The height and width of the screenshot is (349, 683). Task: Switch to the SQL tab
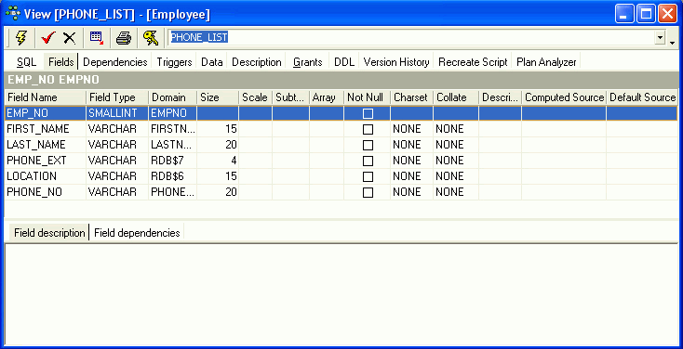(27, 62)
